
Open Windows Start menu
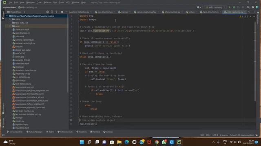[82, 142]
